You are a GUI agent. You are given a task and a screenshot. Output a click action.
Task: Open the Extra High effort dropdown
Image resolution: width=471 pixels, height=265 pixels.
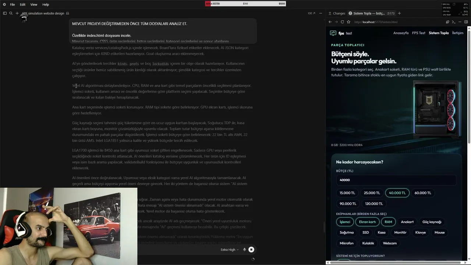click(x=230, y=250)
